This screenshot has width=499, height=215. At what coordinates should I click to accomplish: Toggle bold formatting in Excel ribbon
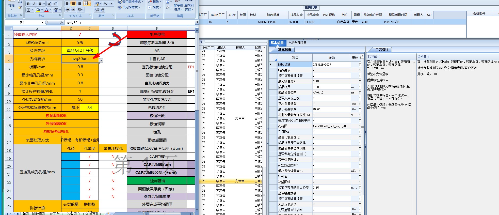pos(28,4)
